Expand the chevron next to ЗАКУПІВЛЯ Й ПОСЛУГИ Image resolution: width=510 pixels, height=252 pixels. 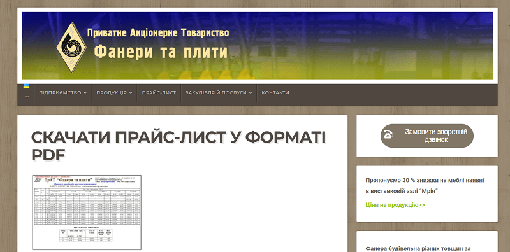coord(251,93)
